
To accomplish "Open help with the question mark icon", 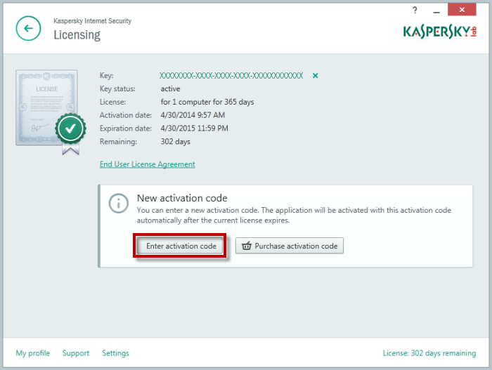I will pyautogui.click(x=415, y=10).
